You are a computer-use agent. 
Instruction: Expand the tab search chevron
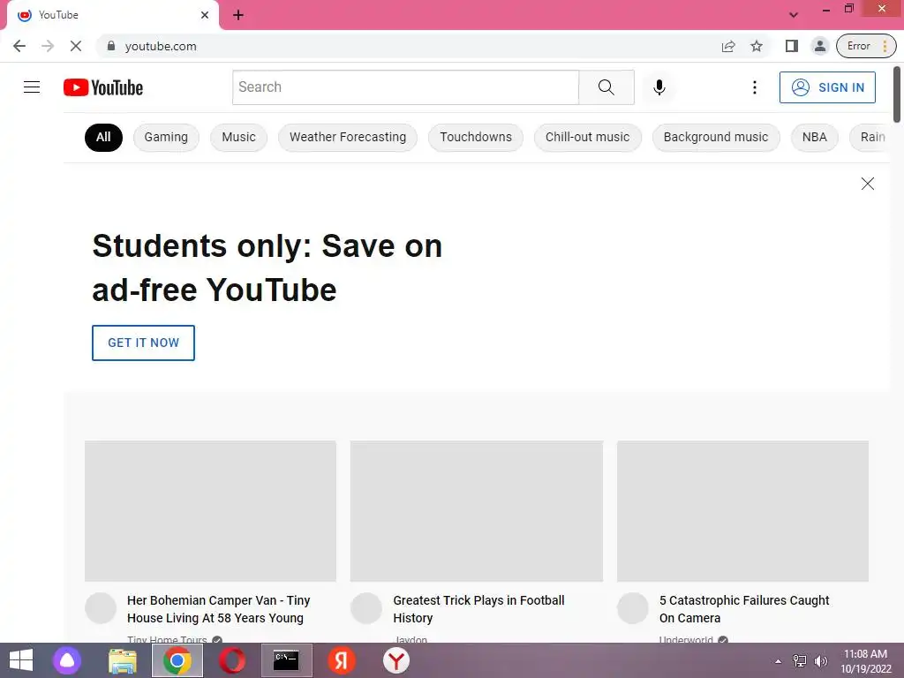[x=794, y=15]
